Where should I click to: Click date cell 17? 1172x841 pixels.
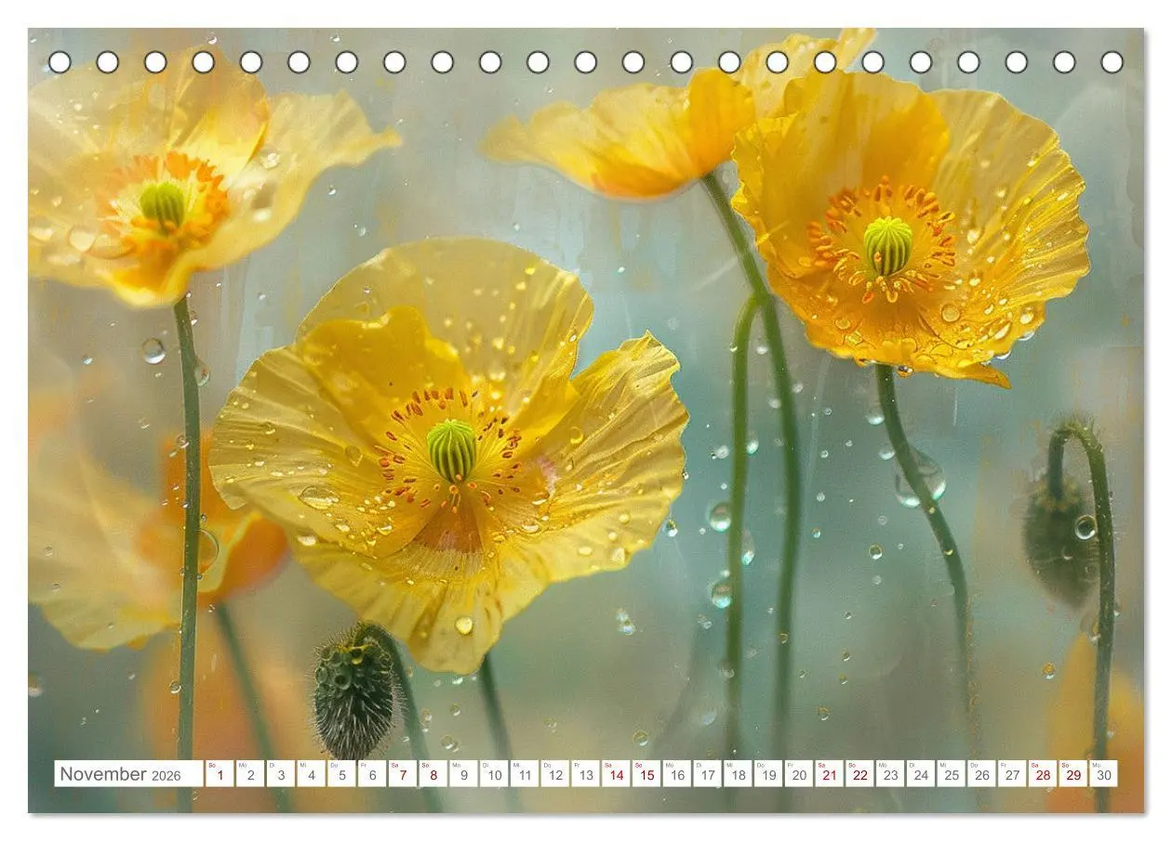(x=707, y=773)
